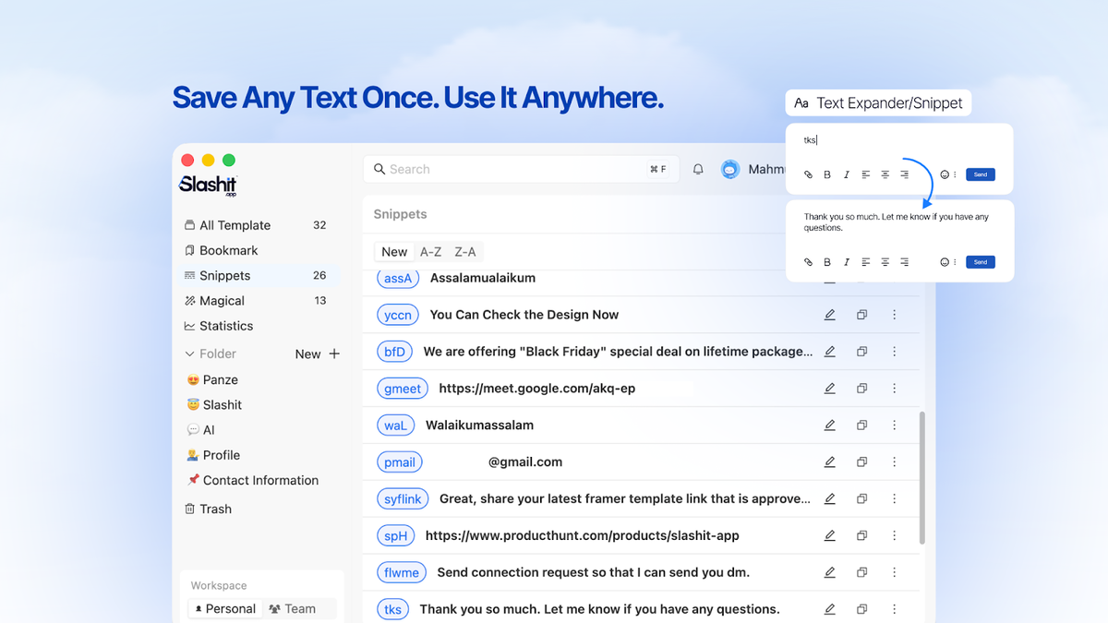Switch workspace to Team
The width and height of the screenshot is (1108, 623).
pyautogui.click(x=294, y=608)
